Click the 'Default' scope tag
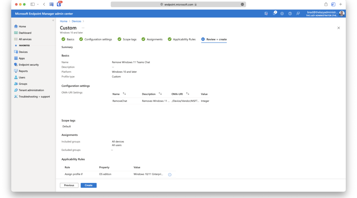The width and height of the screenshot is (357, 198). coord(66,126)
